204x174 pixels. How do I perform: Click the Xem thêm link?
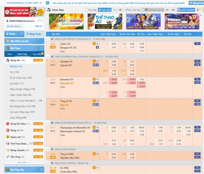[x=24, y=162]
